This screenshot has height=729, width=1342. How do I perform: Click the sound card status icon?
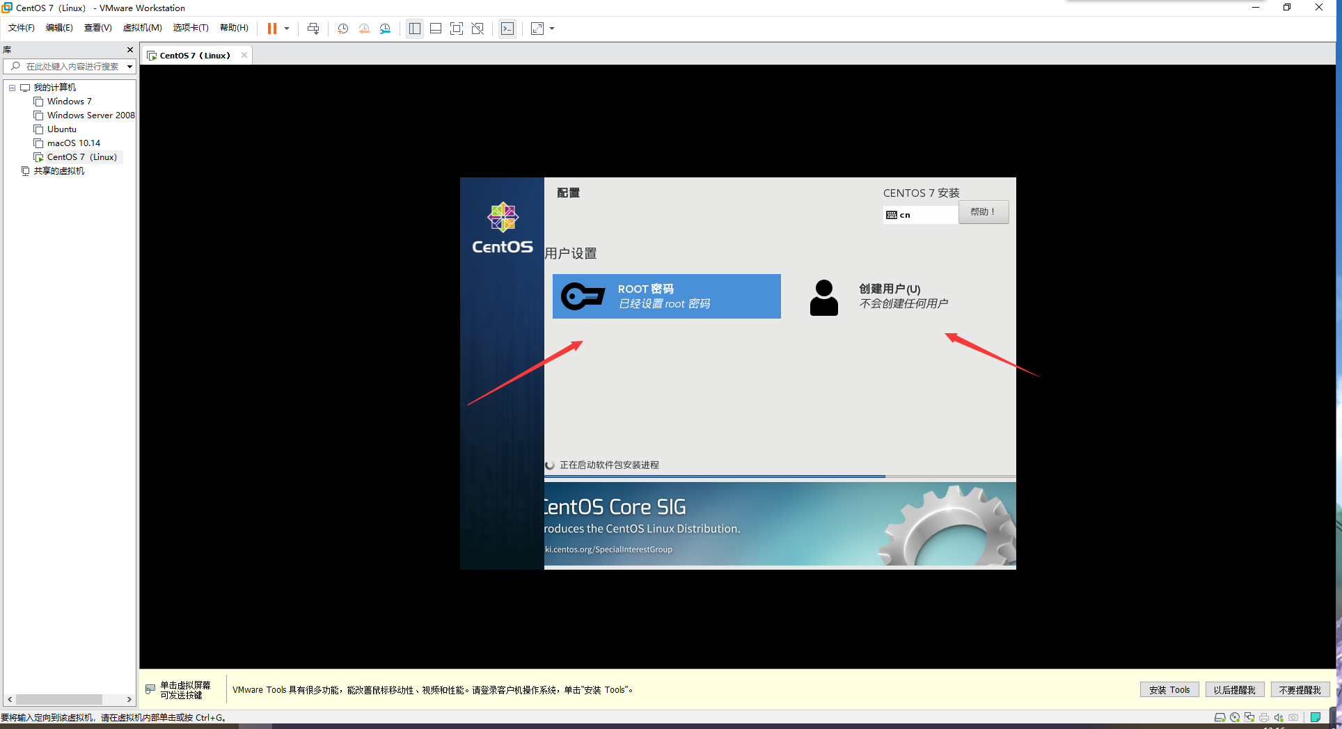point(1279,717)
